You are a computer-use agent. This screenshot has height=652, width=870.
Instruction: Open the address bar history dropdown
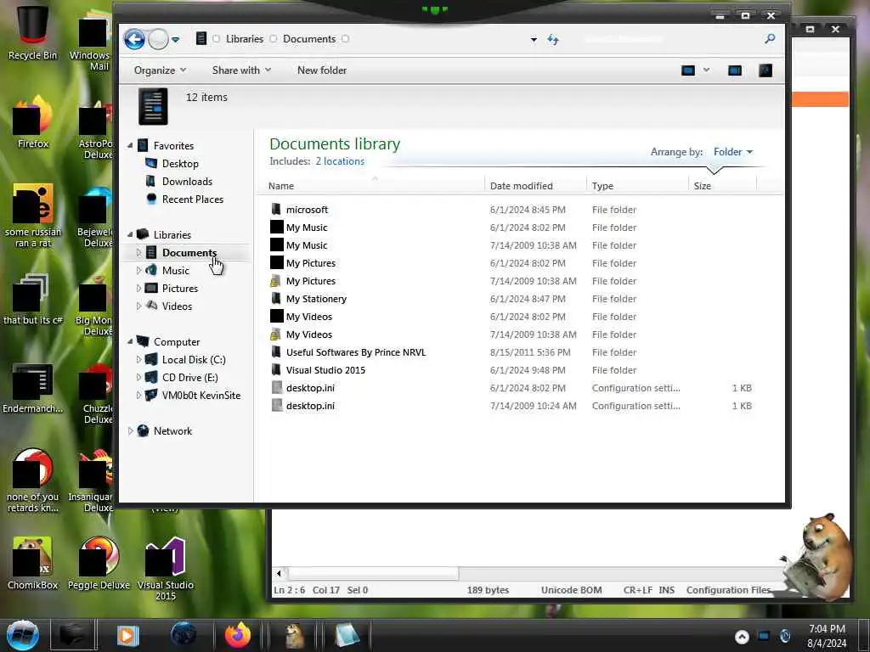[534, 40]
